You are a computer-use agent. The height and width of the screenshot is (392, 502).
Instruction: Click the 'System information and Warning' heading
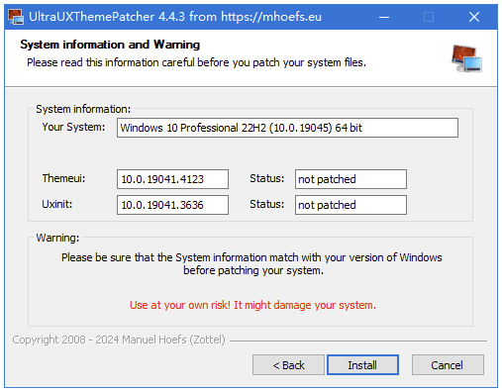[110, 45]
